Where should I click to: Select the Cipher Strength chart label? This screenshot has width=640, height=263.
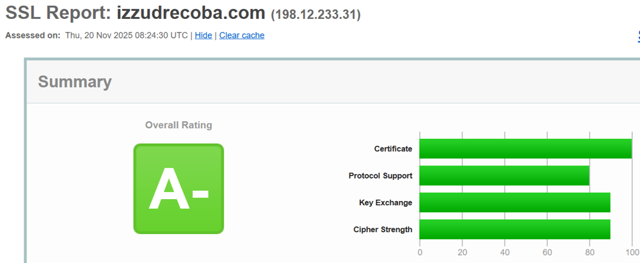coord(383,229)
